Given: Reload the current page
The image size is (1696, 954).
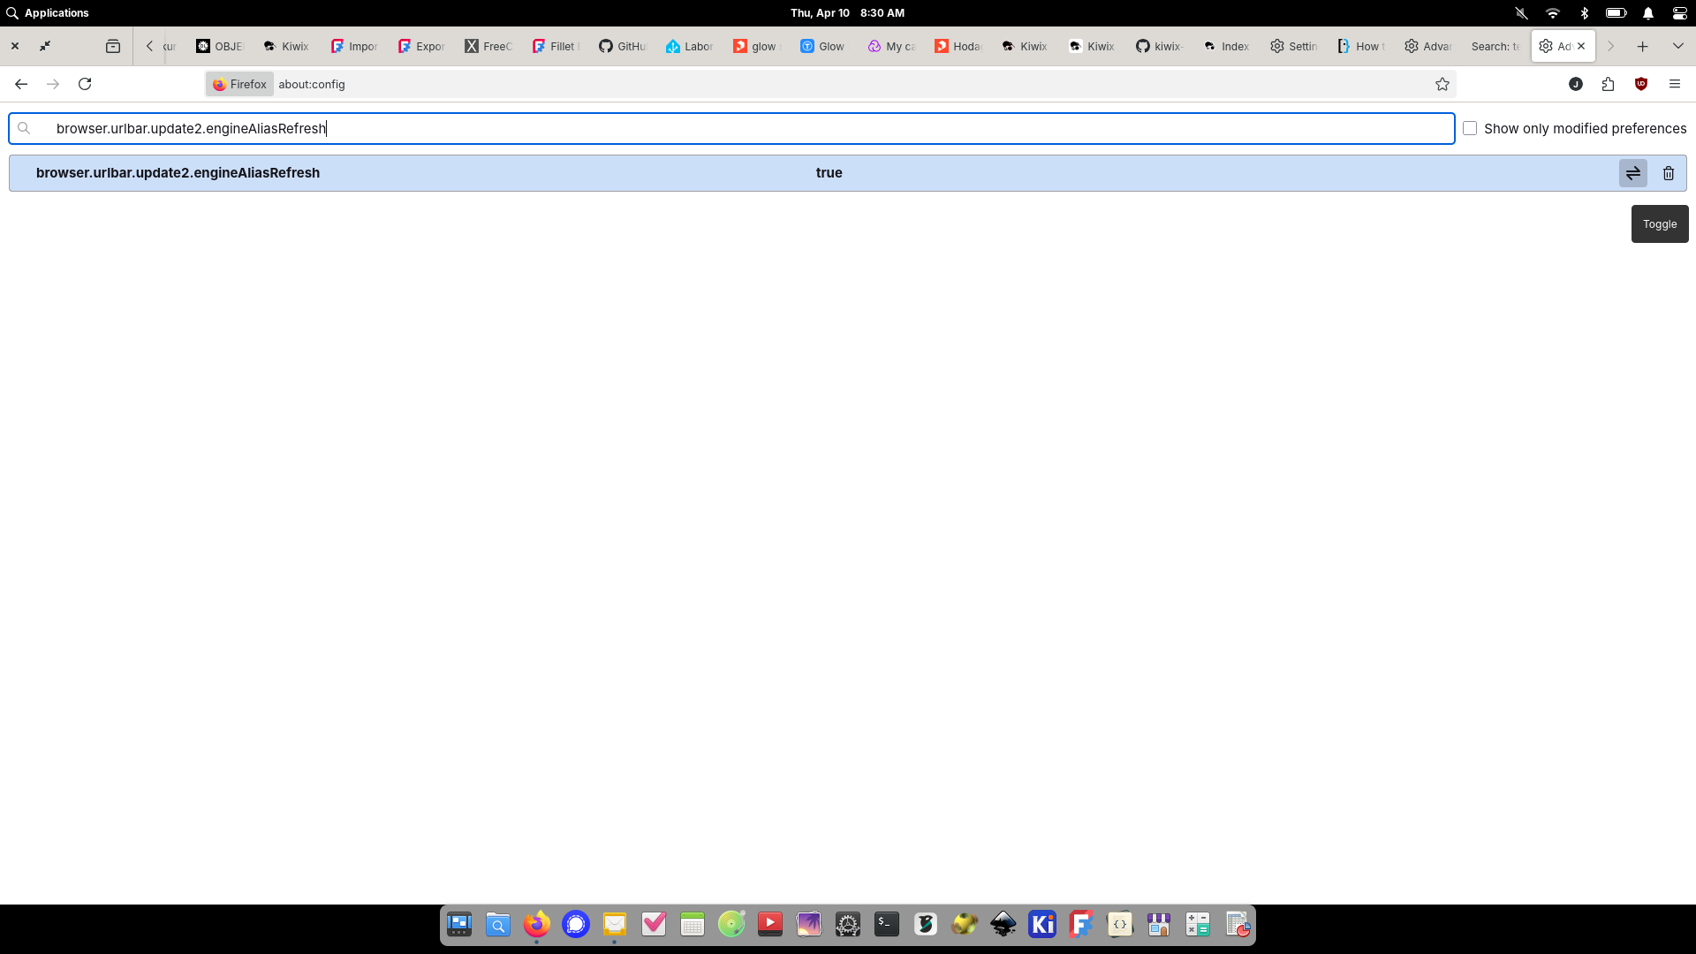Looking at the screenshot, I should [85, 84].
